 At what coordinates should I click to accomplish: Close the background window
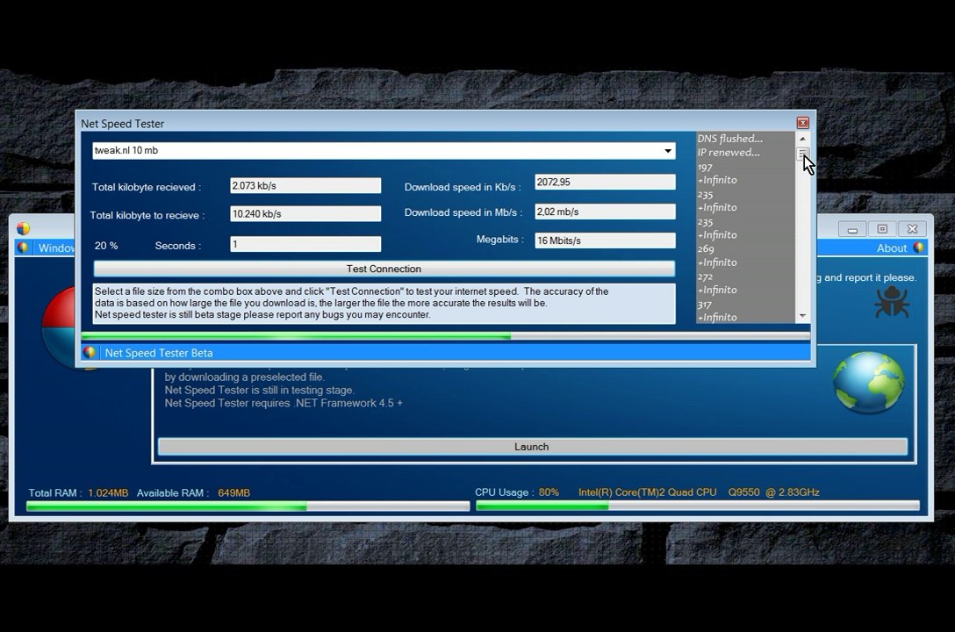pos(912,229)
